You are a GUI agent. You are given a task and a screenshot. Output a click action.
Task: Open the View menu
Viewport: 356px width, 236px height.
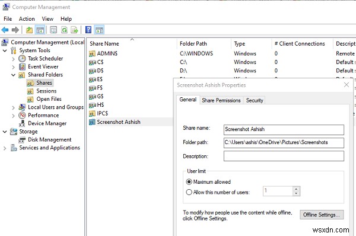tap(47, 19)
